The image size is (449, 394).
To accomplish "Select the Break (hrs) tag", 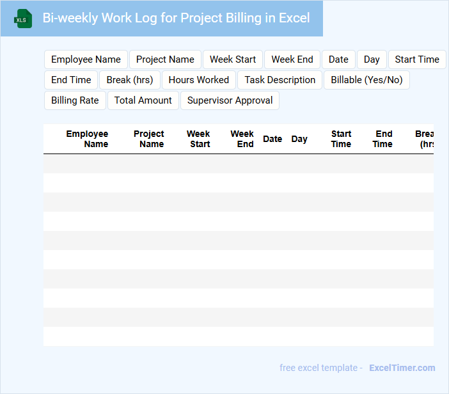I will (130, 80).
